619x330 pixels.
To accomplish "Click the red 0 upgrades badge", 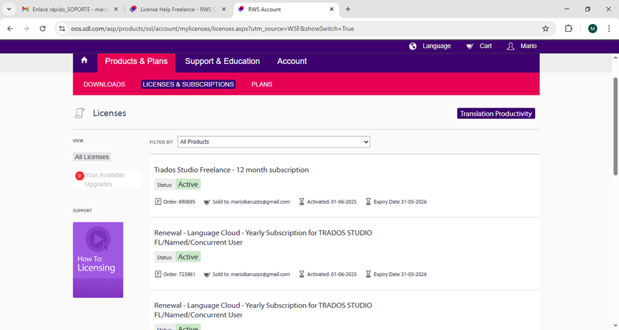I will tap(80, 176).
